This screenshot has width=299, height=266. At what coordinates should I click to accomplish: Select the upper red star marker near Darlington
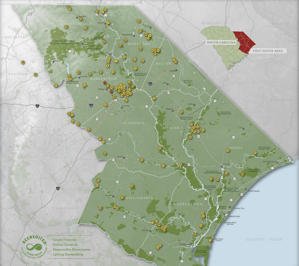105,83
